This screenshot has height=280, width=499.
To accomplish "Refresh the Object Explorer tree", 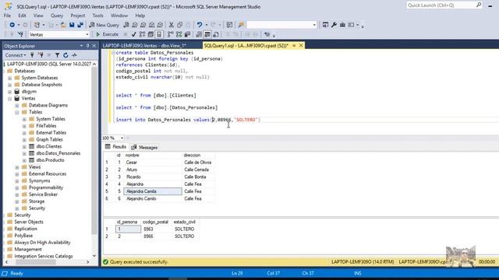I will [65, 55].
